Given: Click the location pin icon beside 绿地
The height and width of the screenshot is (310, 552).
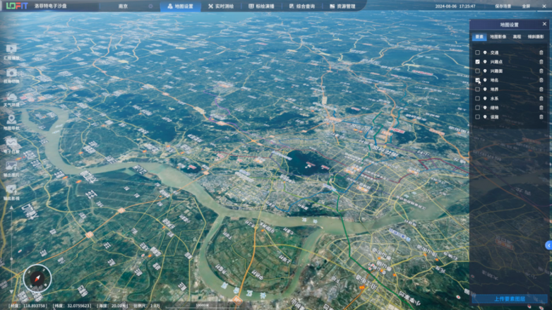Looking at the screenshot, I should pos(485,107).
